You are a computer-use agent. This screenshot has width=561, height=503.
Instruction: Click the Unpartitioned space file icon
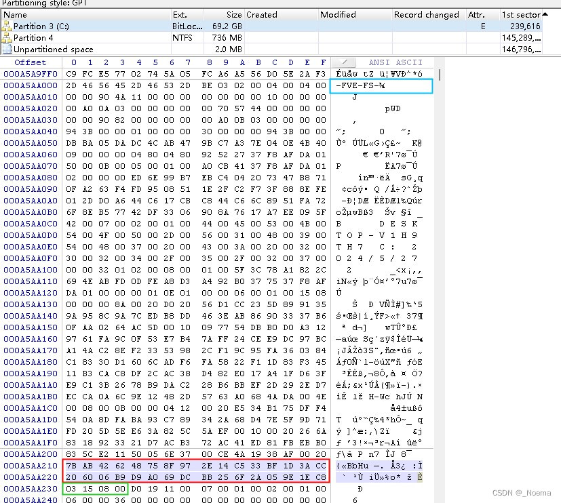[x=7, y=49]
